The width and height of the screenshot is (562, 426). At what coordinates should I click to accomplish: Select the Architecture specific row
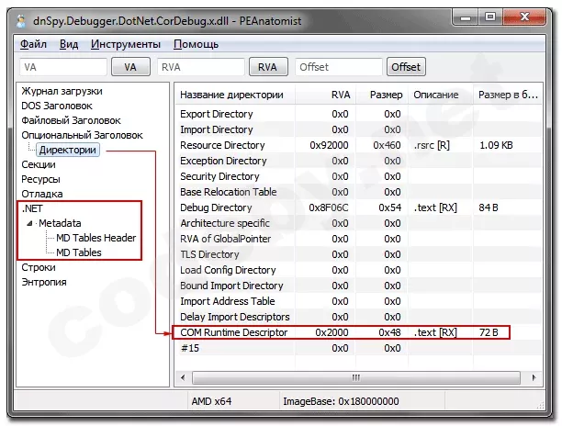[358, 223]
